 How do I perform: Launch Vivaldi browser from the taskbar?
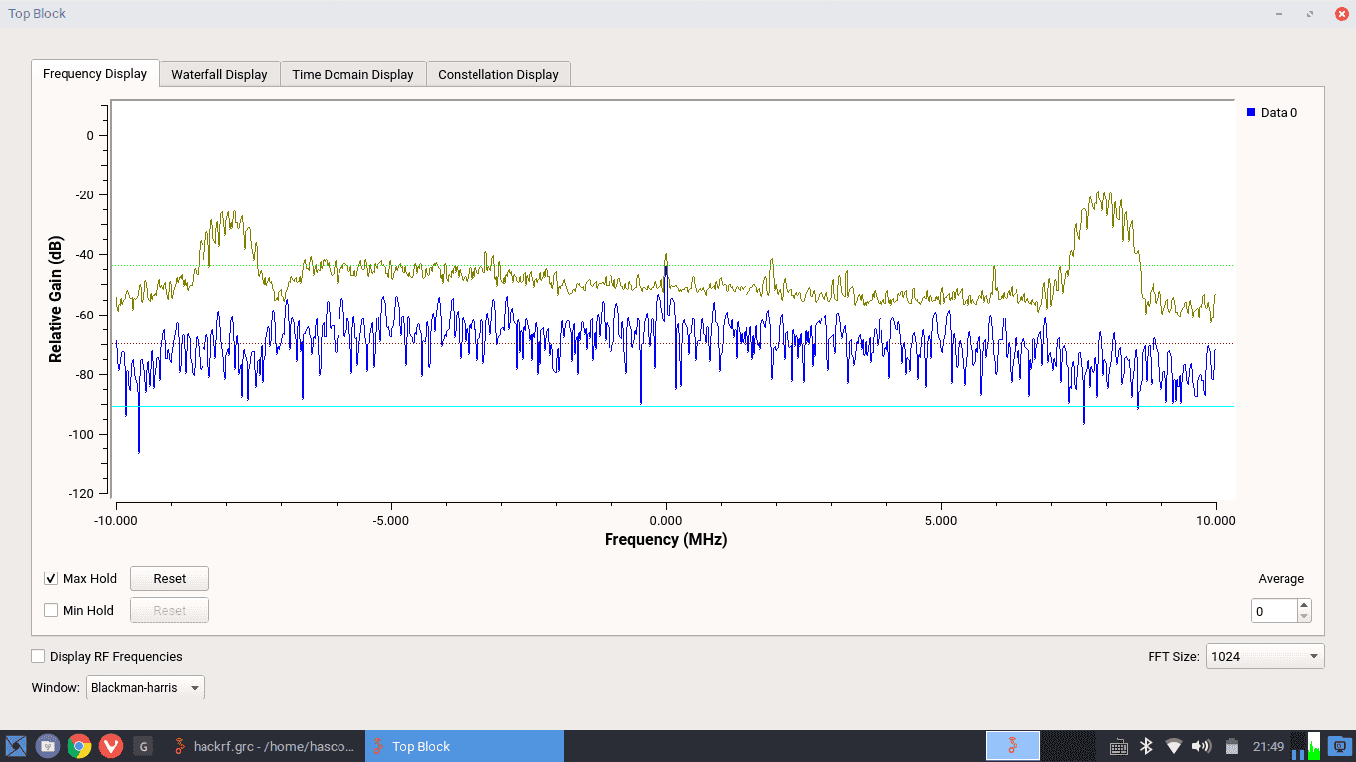(110, 746)
